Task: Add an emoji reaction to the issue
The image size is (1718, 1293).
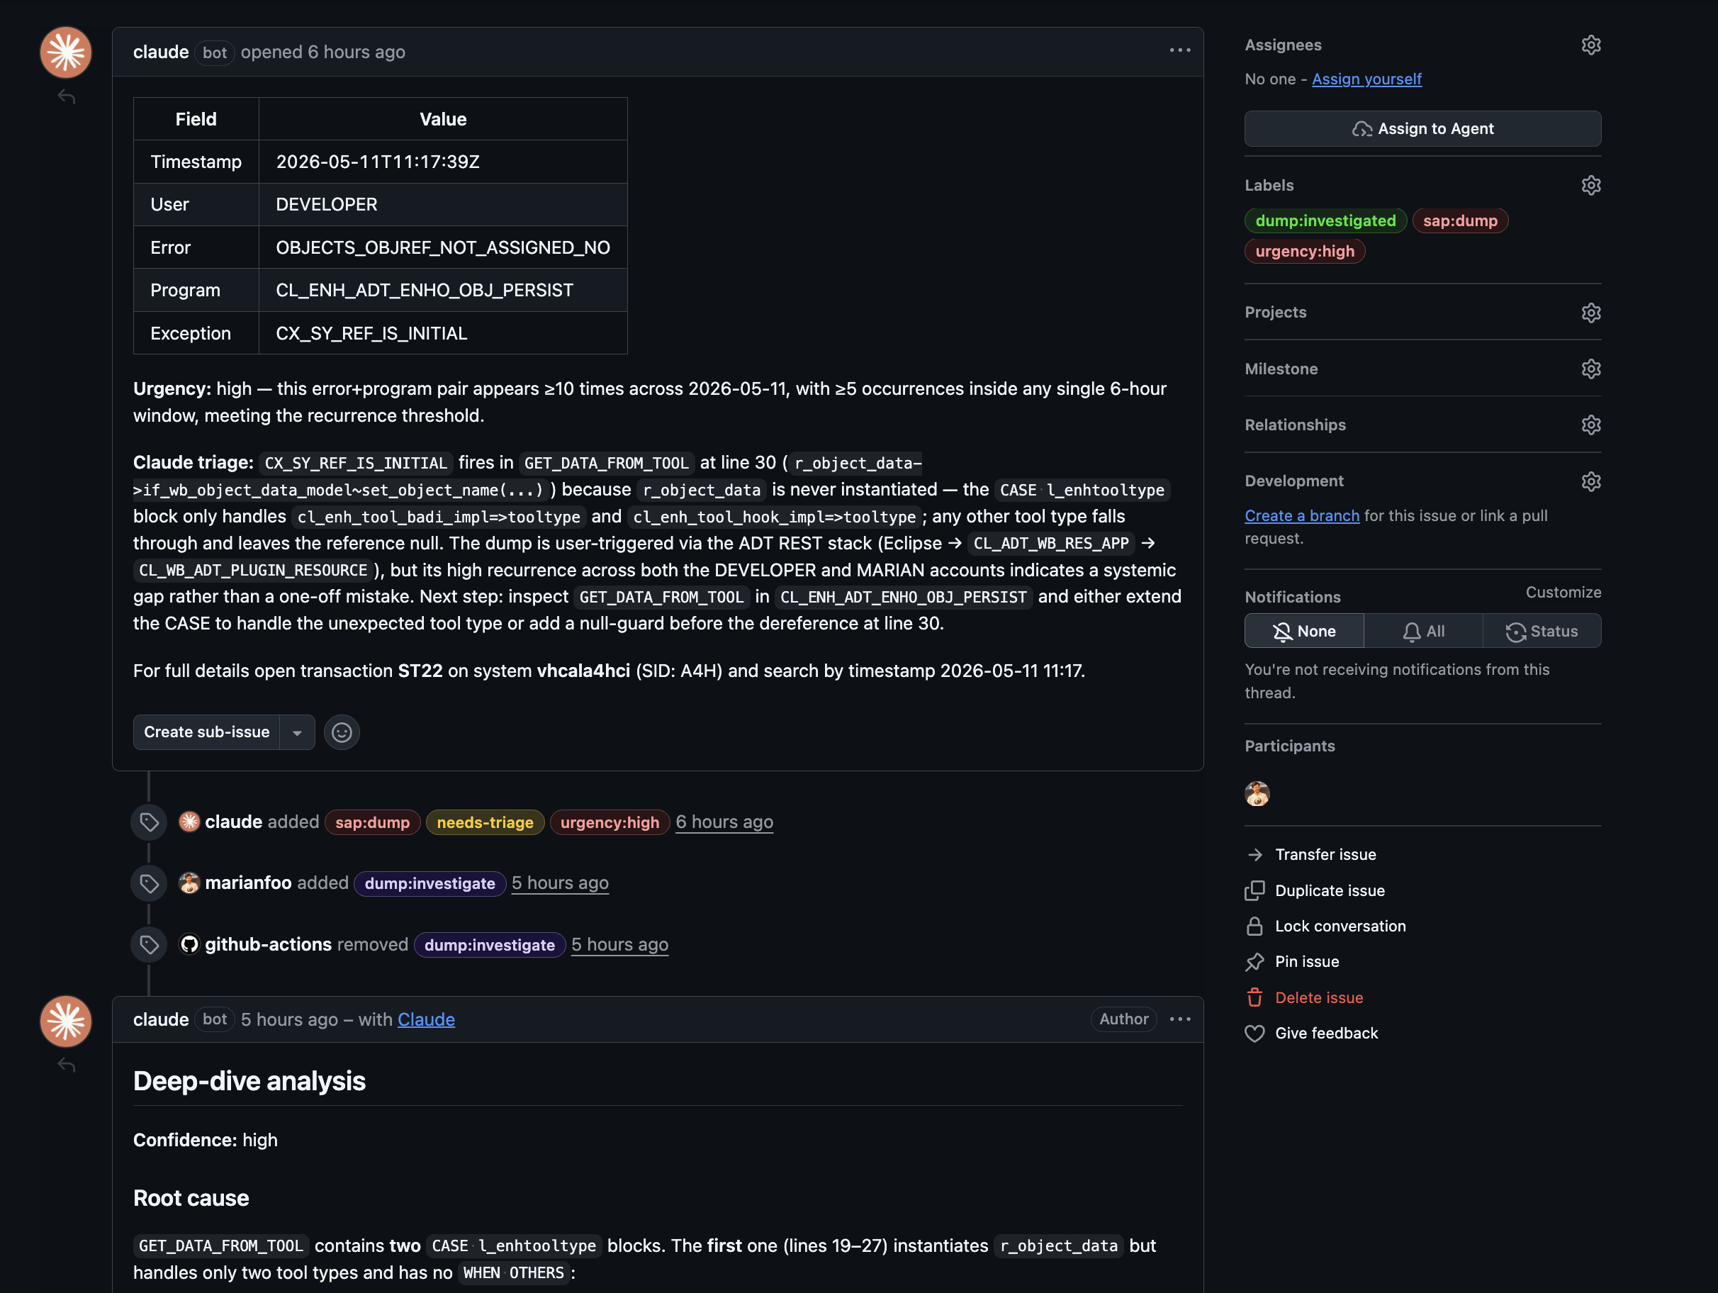Action: coord(342,732)
